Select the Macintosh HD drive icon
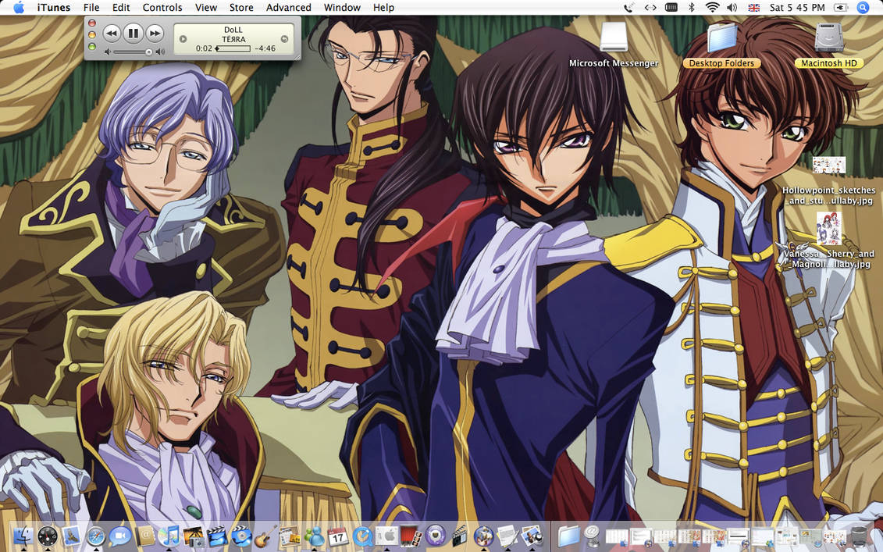 (x=829, y=37)
